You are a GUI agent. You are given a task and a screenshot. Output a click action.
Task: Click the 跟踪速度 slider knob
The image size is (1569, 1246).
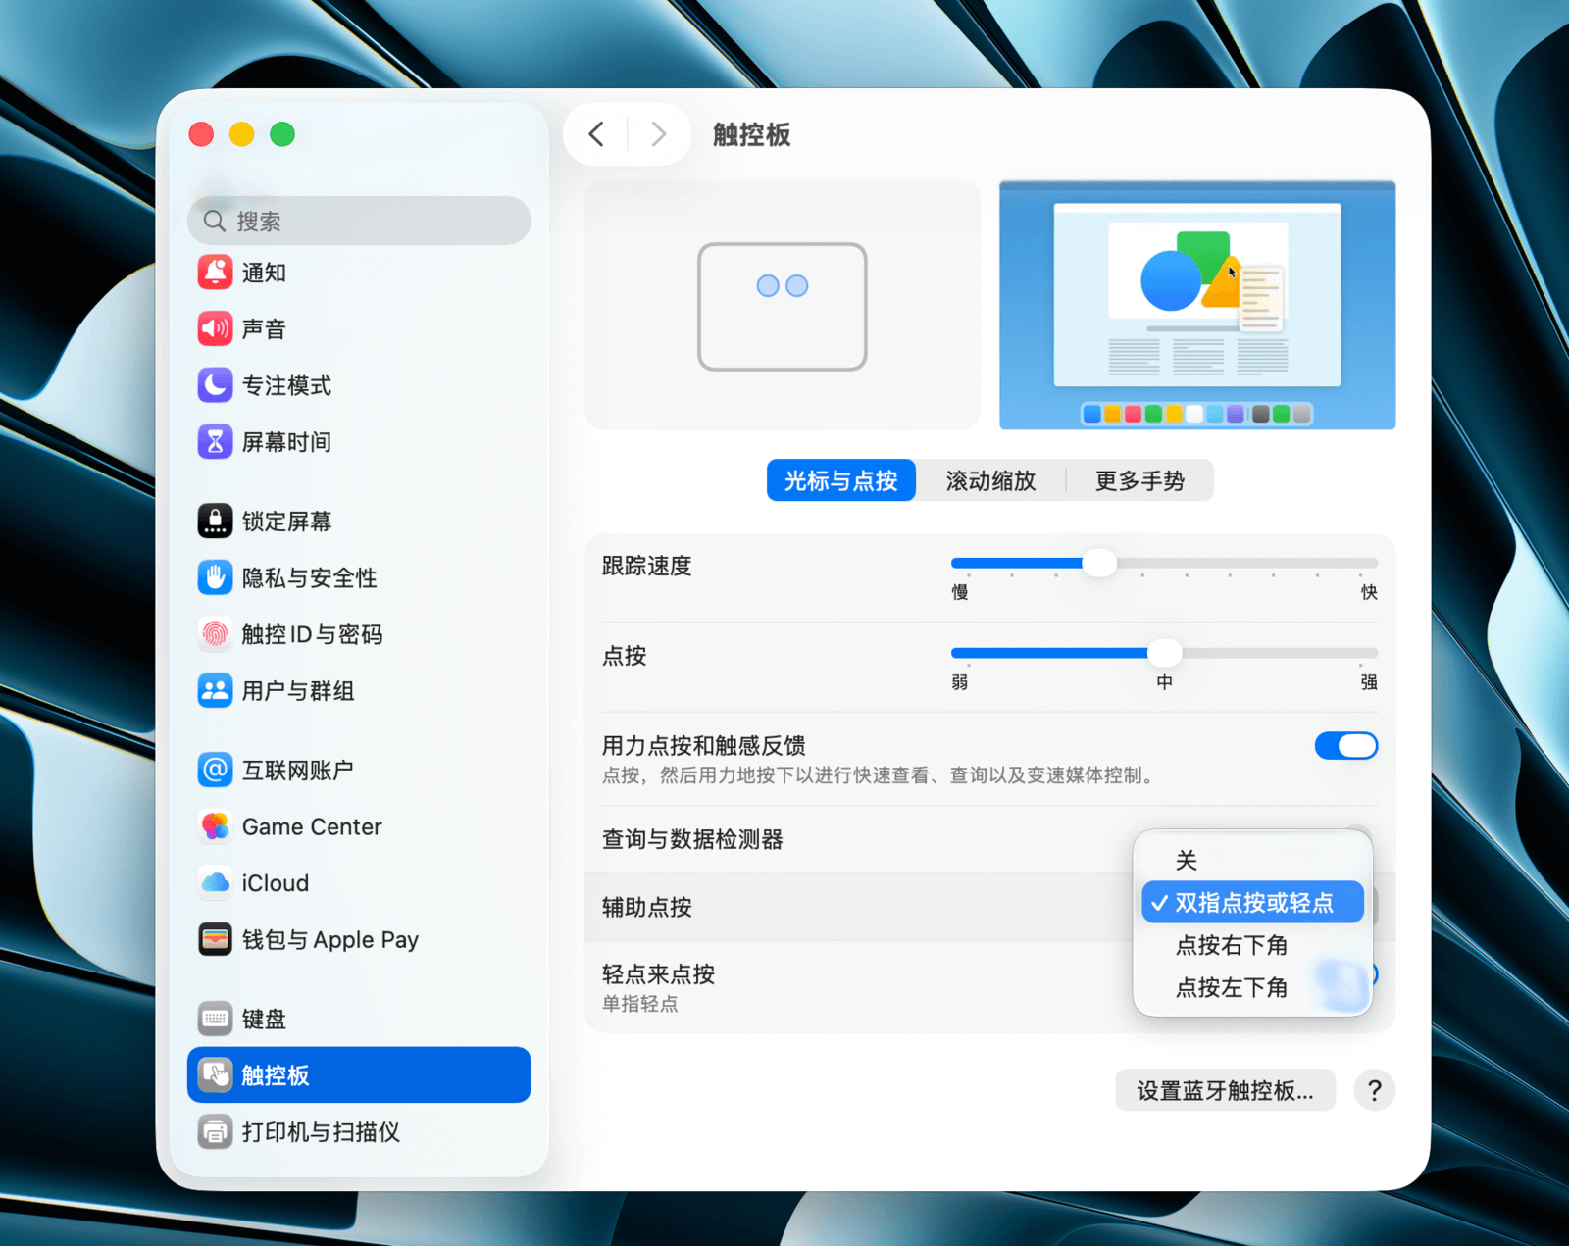[x=1099, y=564]
